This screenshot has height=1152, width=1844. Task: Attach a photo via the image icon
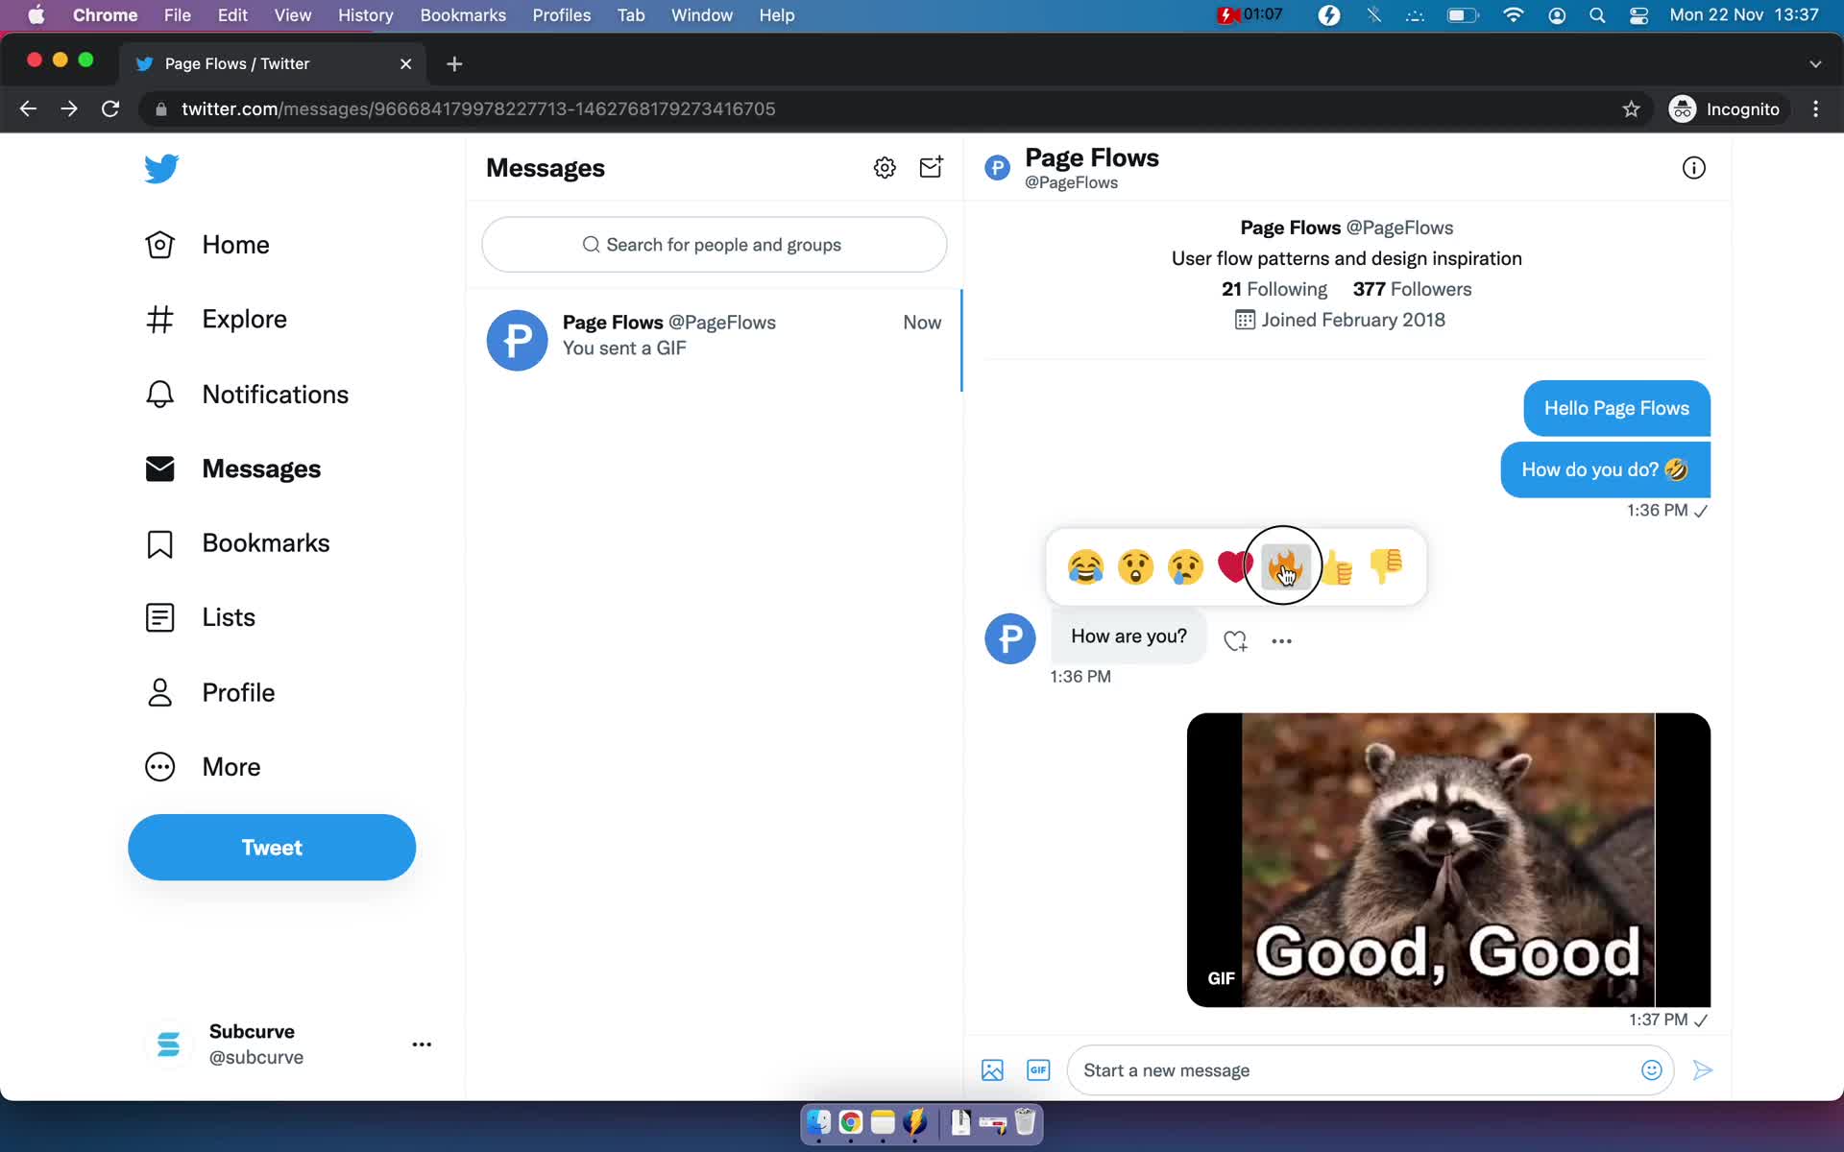coord(992,1070)
